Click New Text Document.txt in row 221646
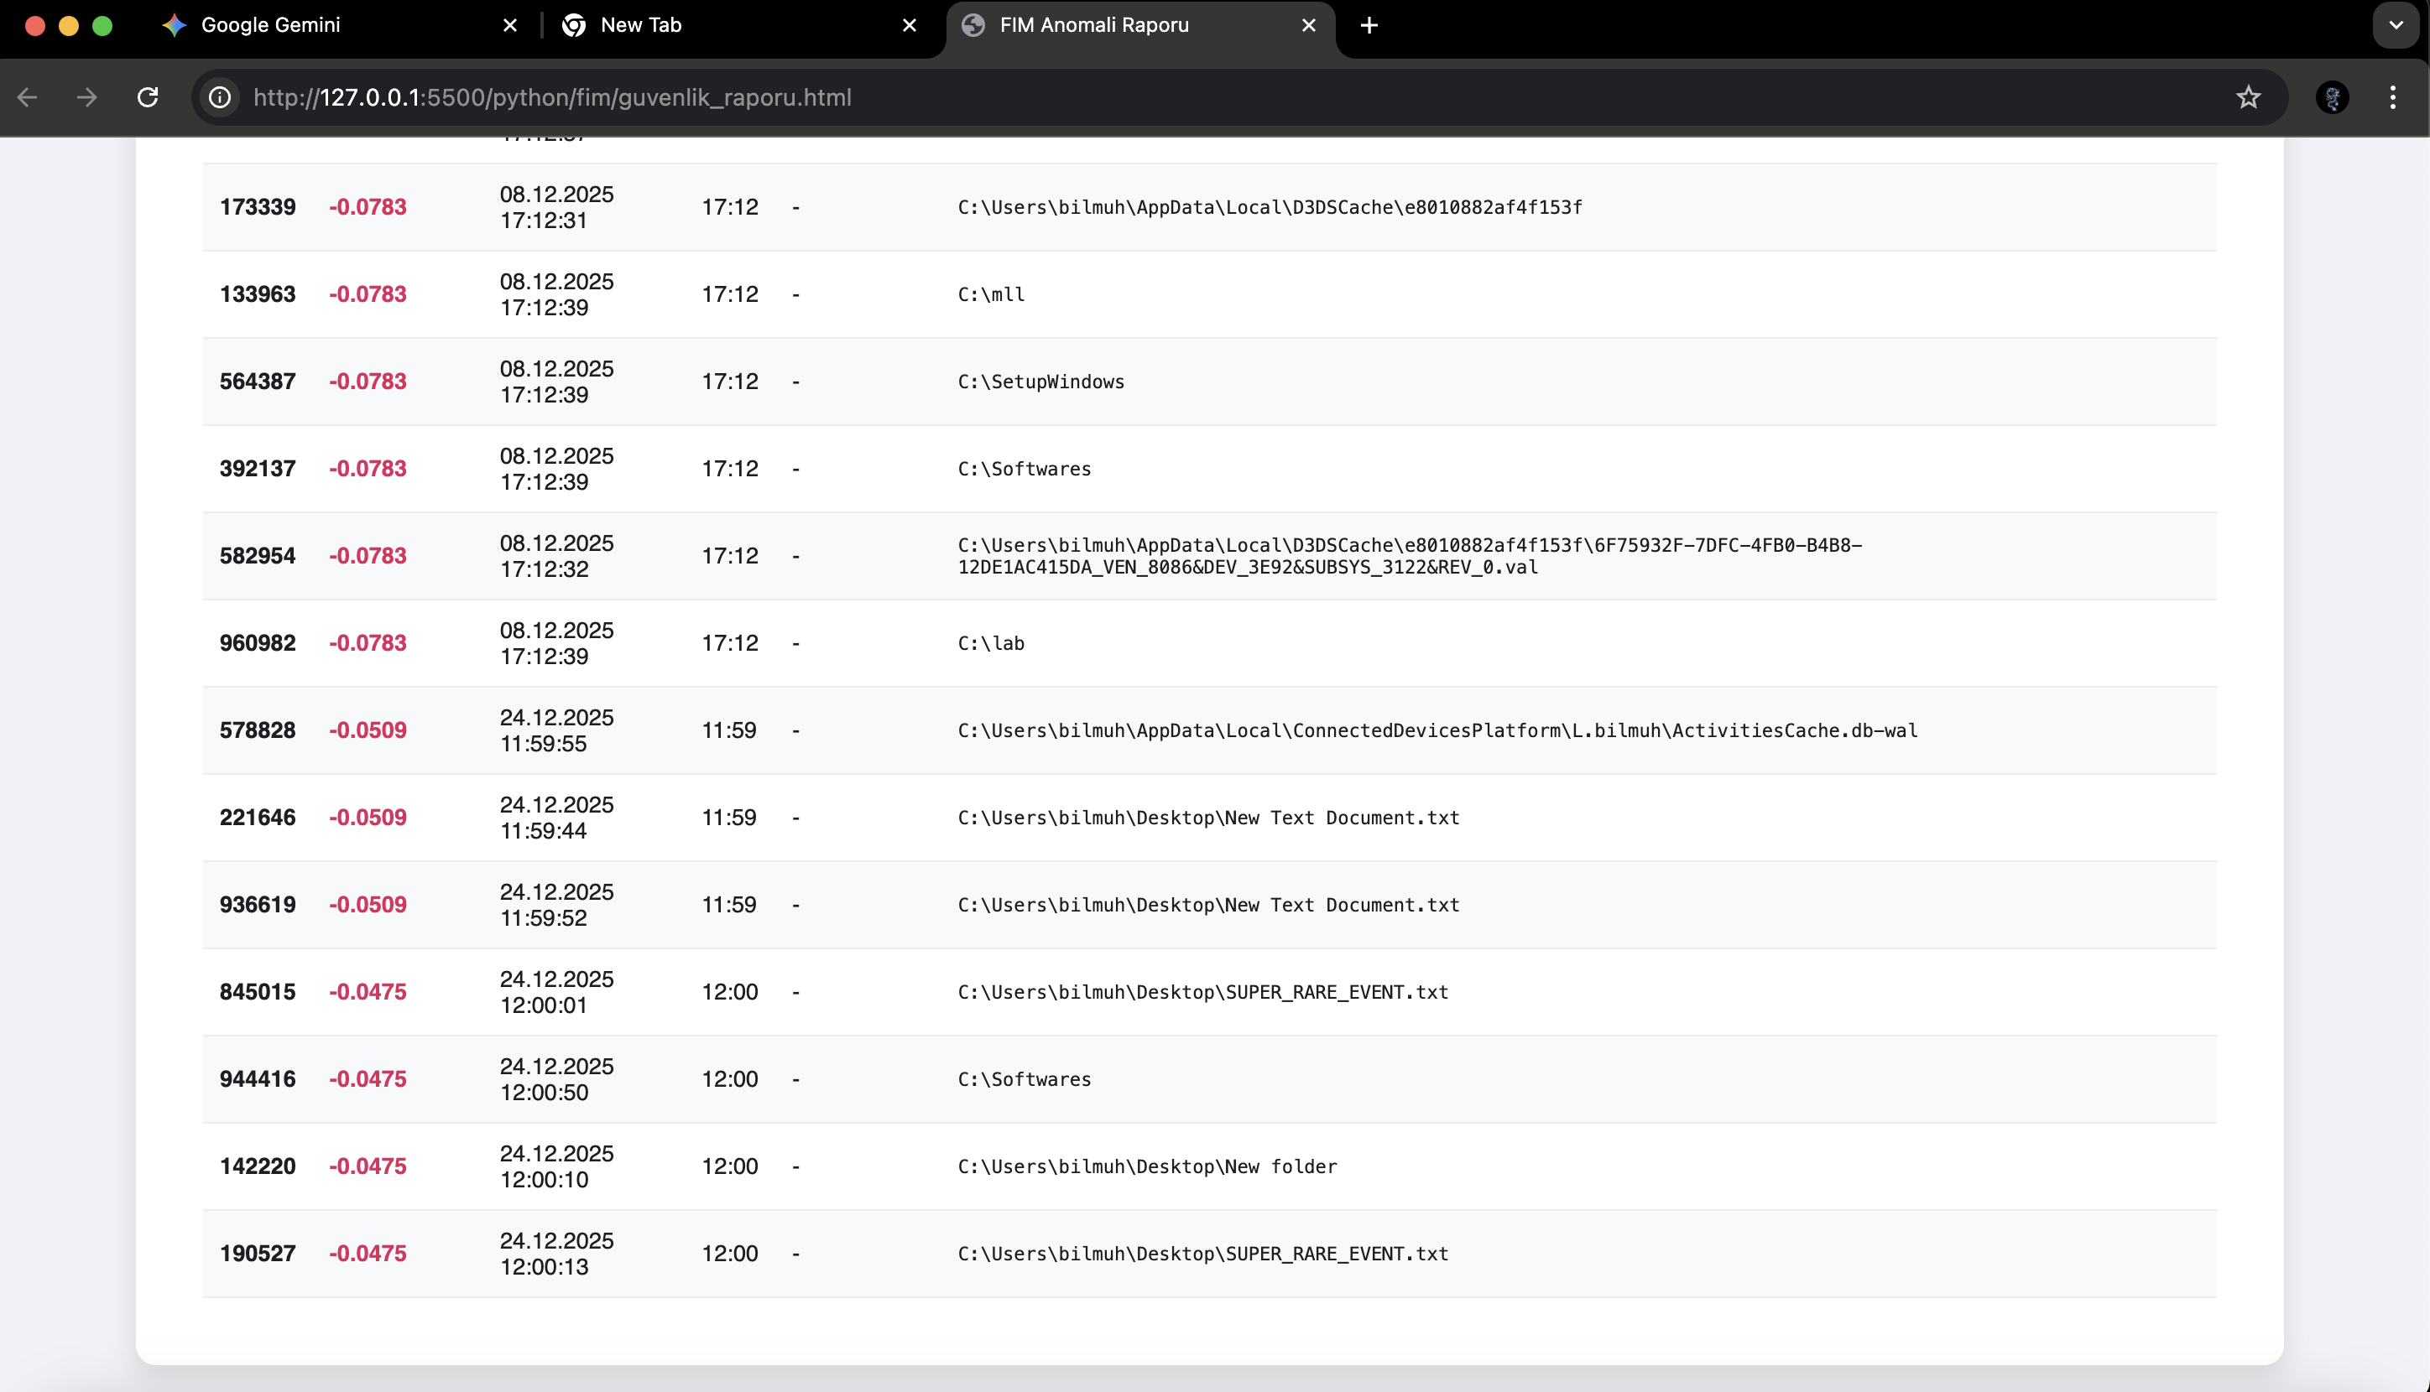2430x1392 pixels. pyautogui.click(x=1208, y=818)
